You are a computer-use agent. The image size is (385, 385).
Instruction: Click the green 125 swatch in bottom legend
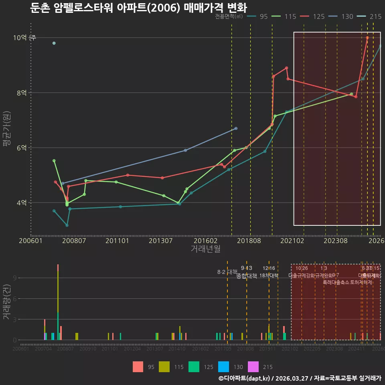pyautogui.click(x=194, y=367)
